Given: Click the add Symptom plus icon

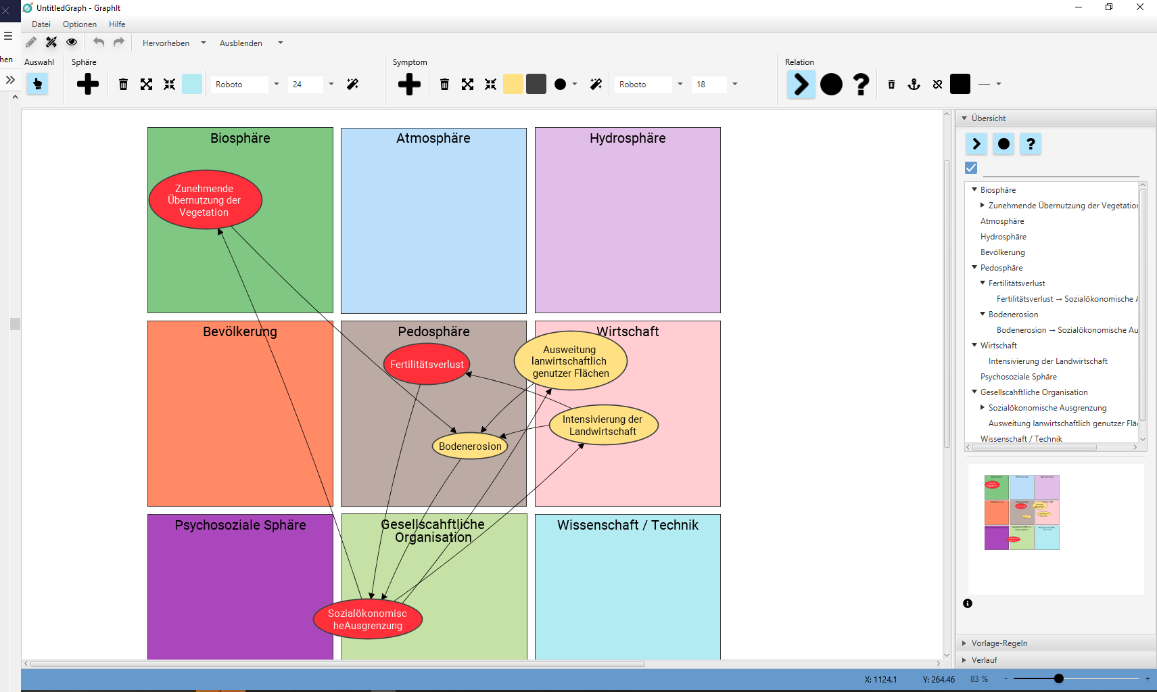Looking at the screenshot, I should point(409,85).
